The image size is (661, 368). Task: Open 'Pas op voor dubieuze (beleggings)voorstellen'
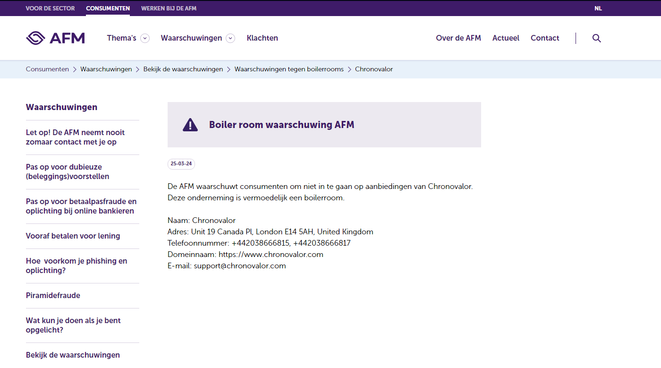click(68, 172)
